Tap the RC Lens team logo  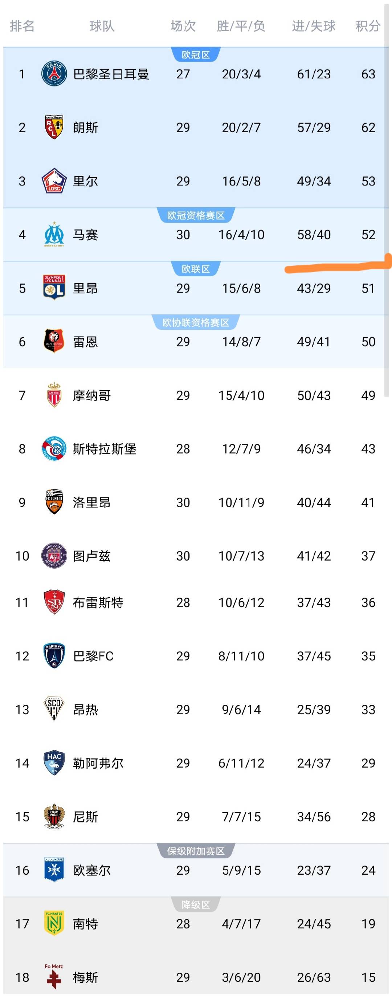coord(54,127)
